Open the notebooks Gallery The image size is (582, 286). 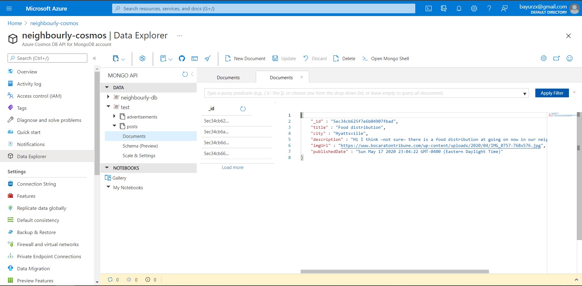(119, 178)
